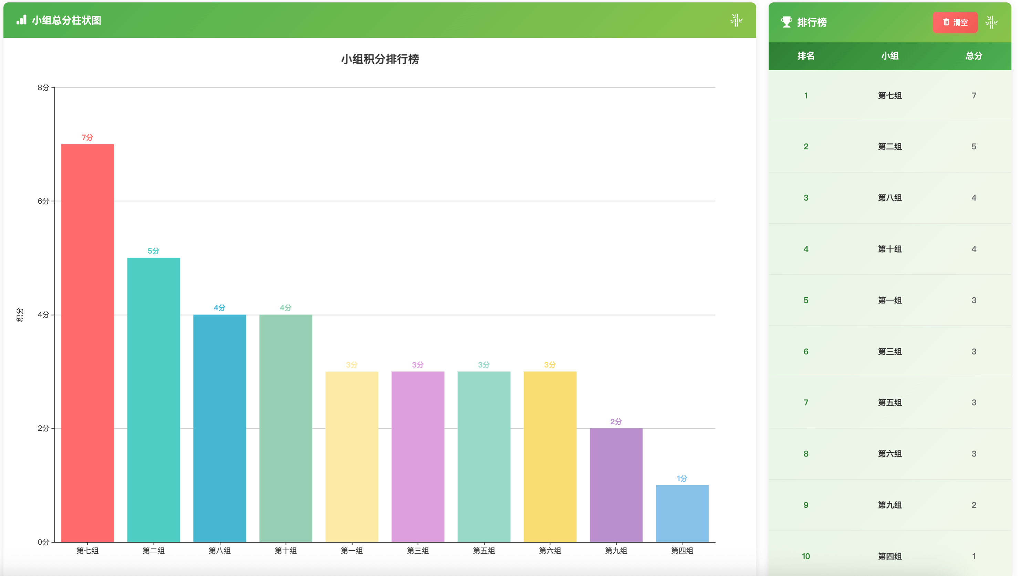Select the 第十组 row in leaderboard
The width and height of the screenshot is (1020, 576).
pyautogui.click(x=889, y=249)
